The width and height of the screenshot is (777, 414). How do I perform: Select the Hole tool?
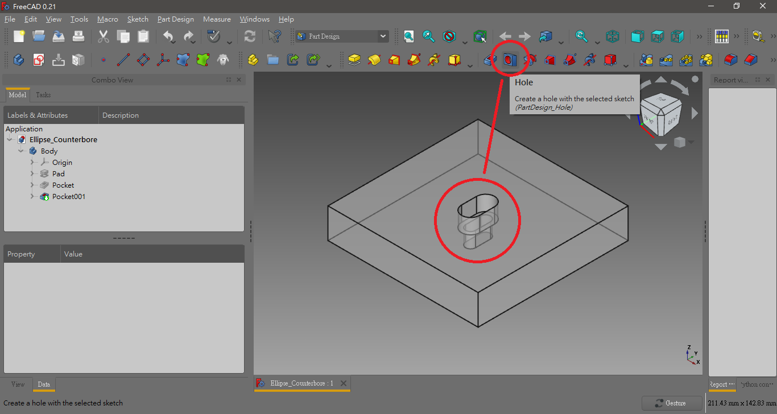(x=510, y=60)
